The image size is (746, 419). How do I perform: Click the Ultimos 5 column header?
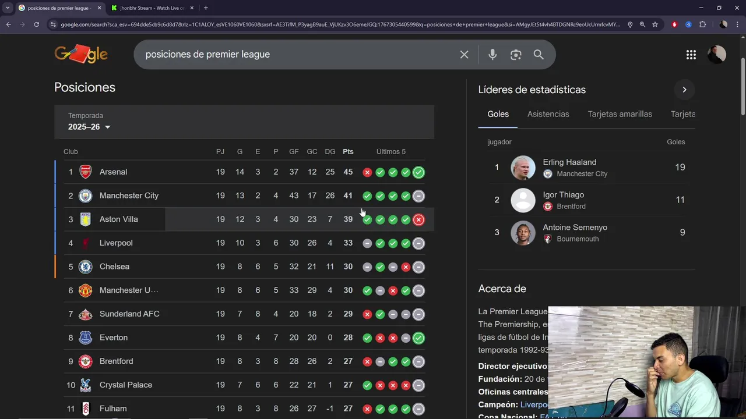[391, 151]
